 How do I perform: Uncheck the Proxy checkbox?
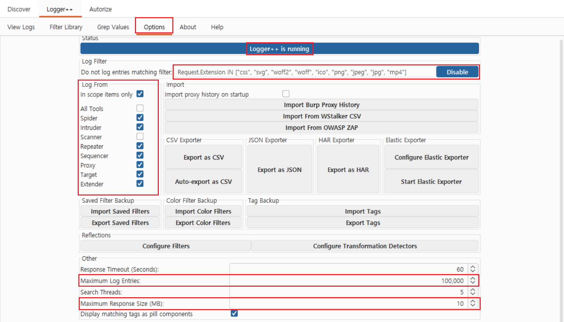[x=140, y=164]
